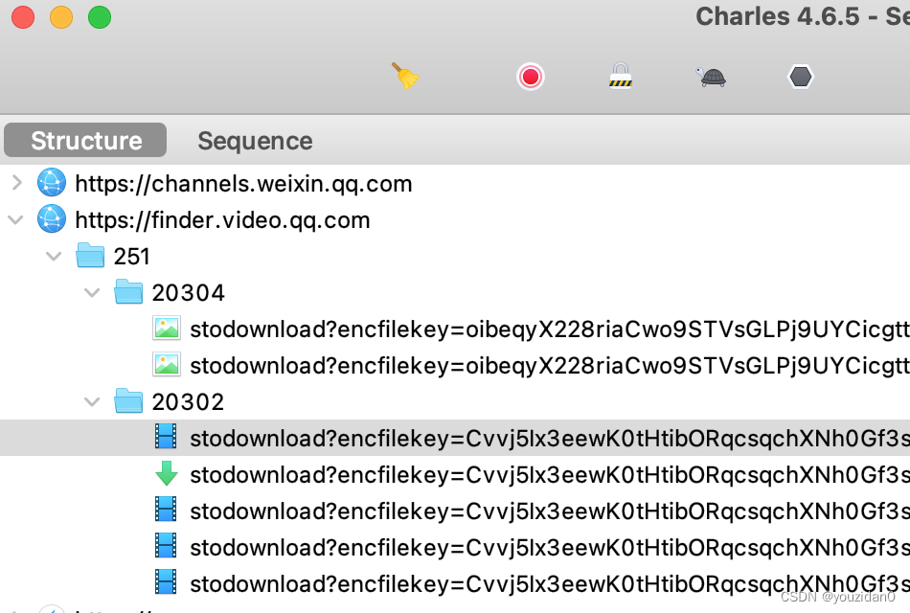Screen dimensions: 910x613
Task: Click the 251 folder icon
Action: [x=90, y=256]
